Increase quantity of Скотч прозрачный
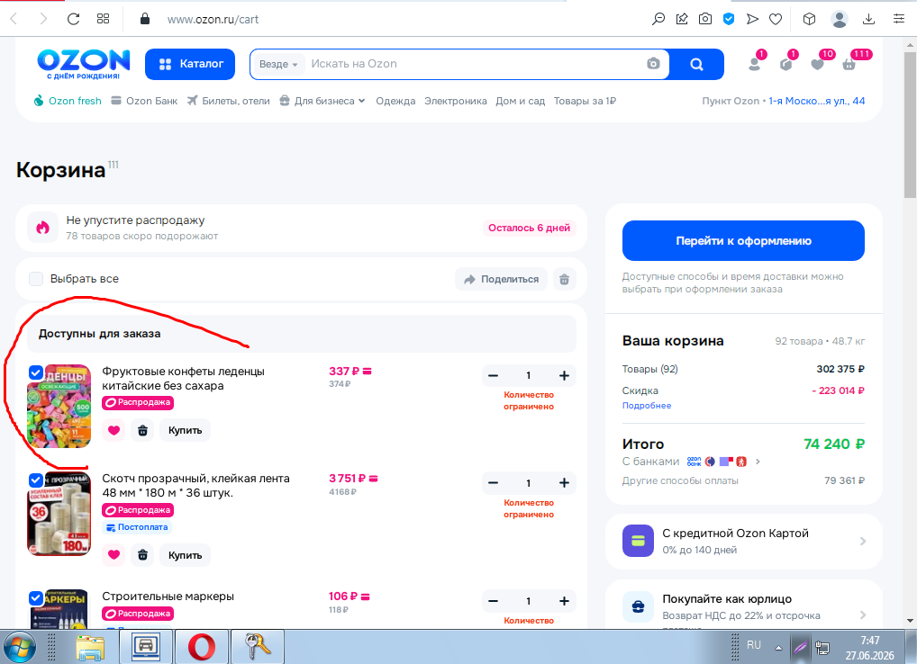This screenshot has height=664, width=917. click(564, 483)
